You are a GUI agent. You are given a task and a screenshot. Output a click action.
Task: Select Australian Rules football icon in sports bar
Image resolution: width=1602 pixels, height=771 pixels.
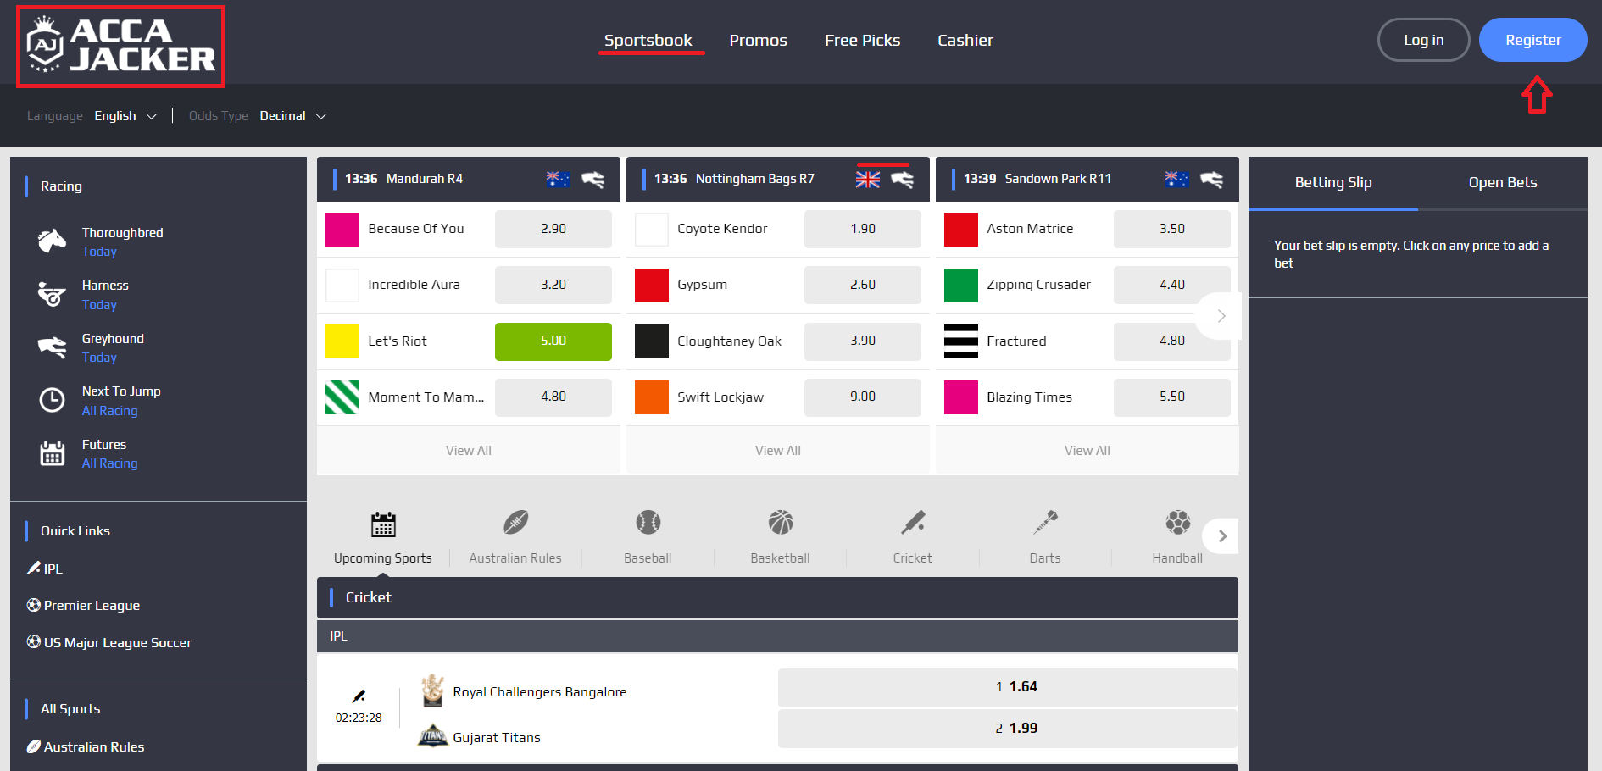pos(515,523)
